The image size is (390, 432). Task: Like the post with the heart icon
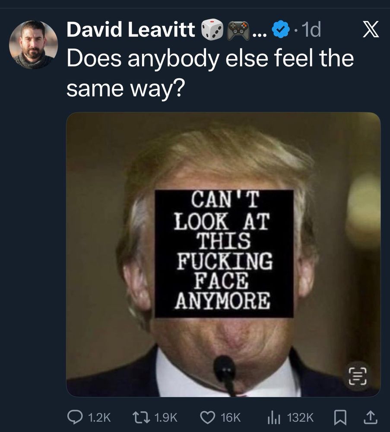207,417
